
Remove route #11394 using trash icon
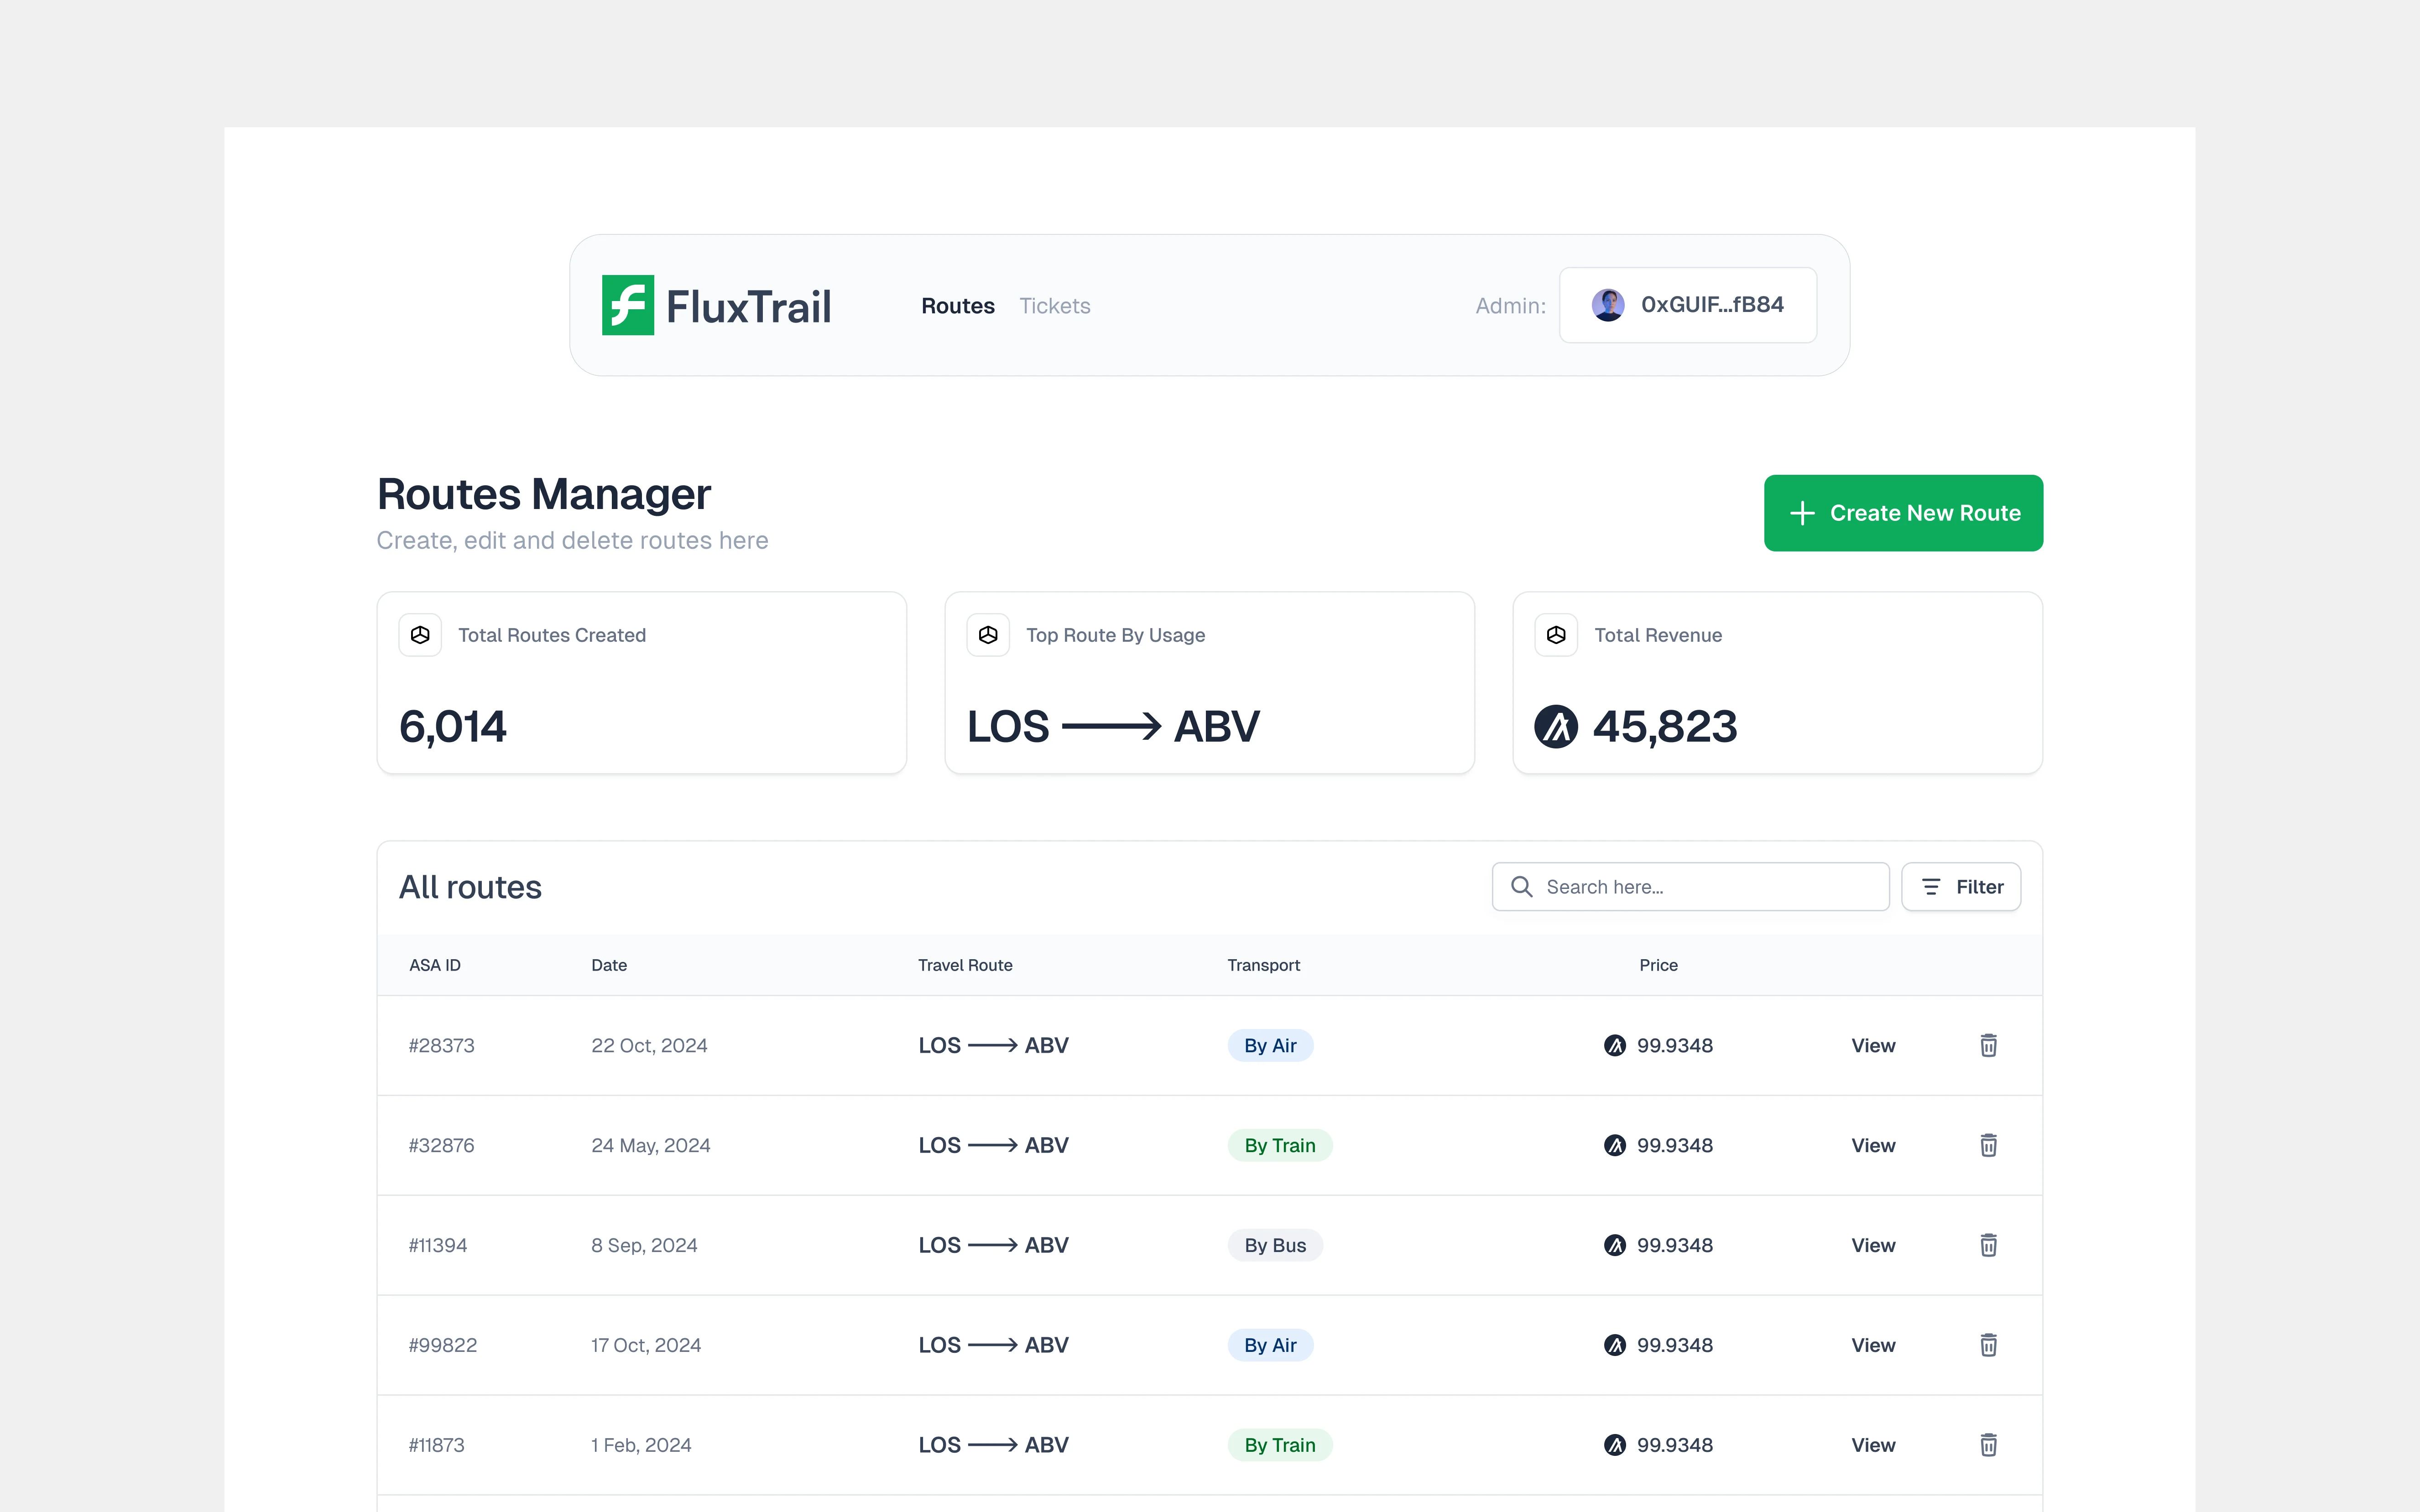[x=1988, y=1245]
